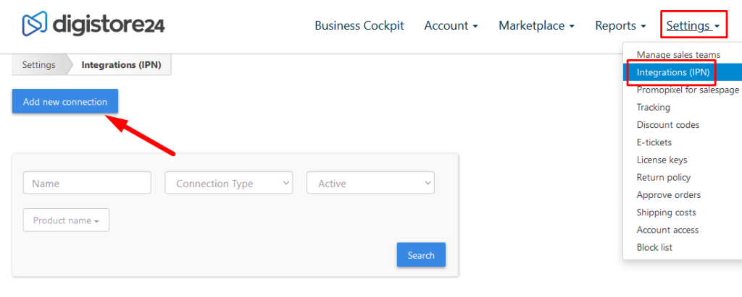
Task: Click Integrations (IPN) breadcrumb
Action: pyautogui.click(x=121, y=65)
